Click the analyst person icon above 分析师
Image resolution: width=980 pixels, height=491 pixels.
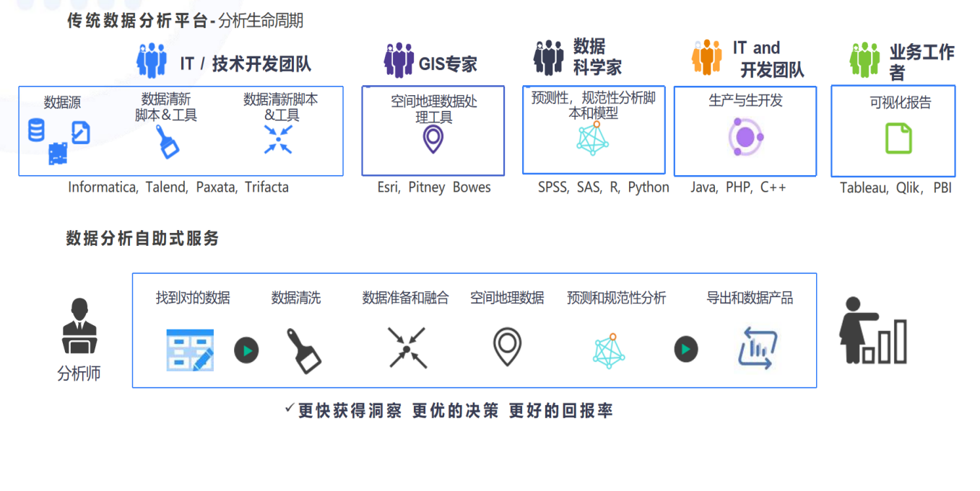tap(79, 327)
